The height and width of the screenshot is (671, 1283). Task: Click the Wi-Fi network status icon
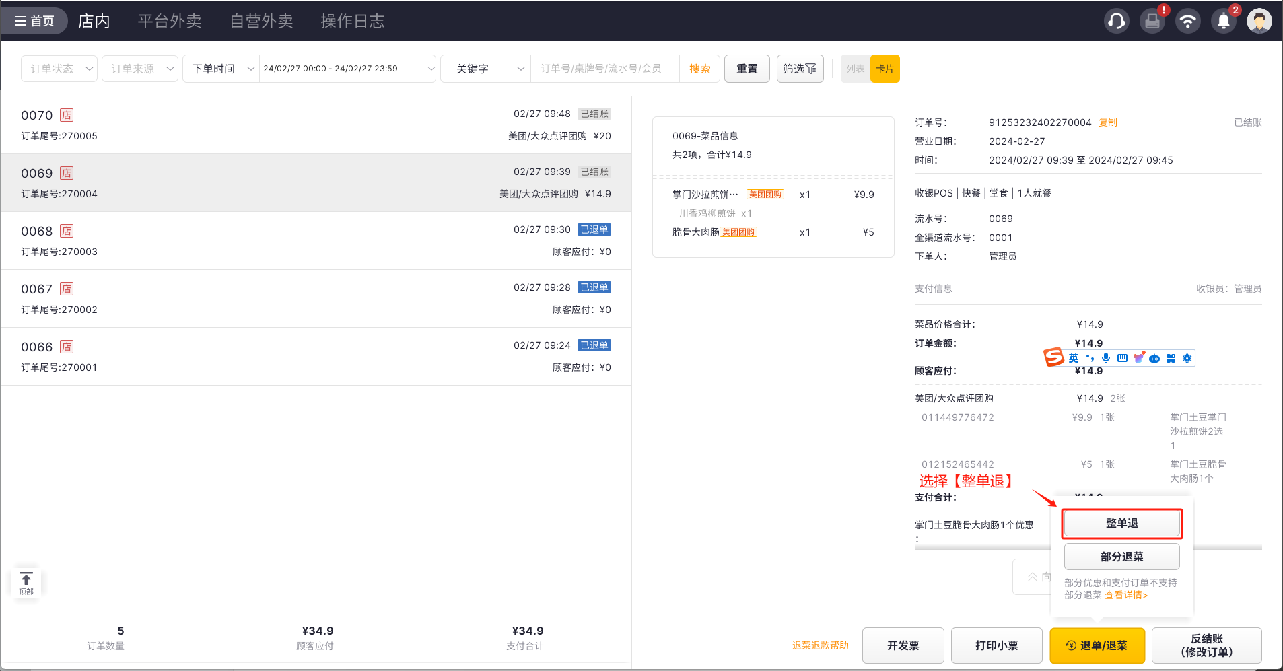coord(1187,22)
